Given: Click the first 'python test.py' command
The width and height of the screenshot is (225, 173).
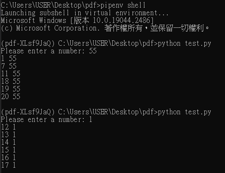Looking at the screenshot, I should click(185, 43).
